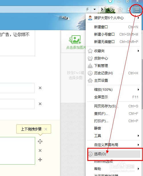
Task: Open address bar dropdown arrow
Action: pyautogui.click(x=95, y=9)
